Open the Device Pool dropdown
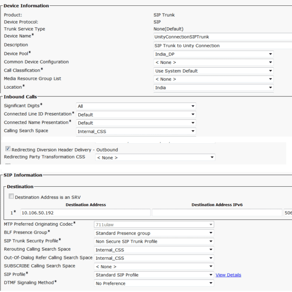 pos(213,54)
